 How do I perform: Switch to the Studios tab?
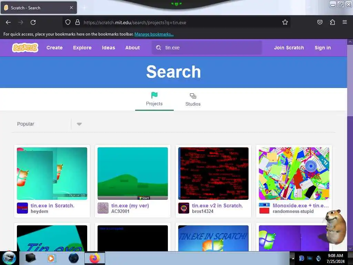193,99
